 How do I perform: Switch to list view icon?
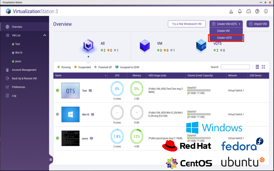(x=257, y=67)
